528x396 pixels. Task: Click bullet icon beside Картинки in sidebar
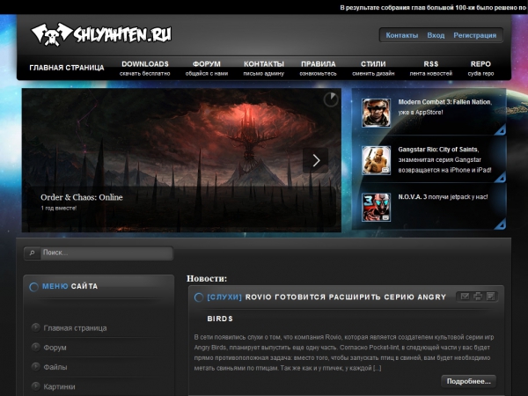coord(35,386)
